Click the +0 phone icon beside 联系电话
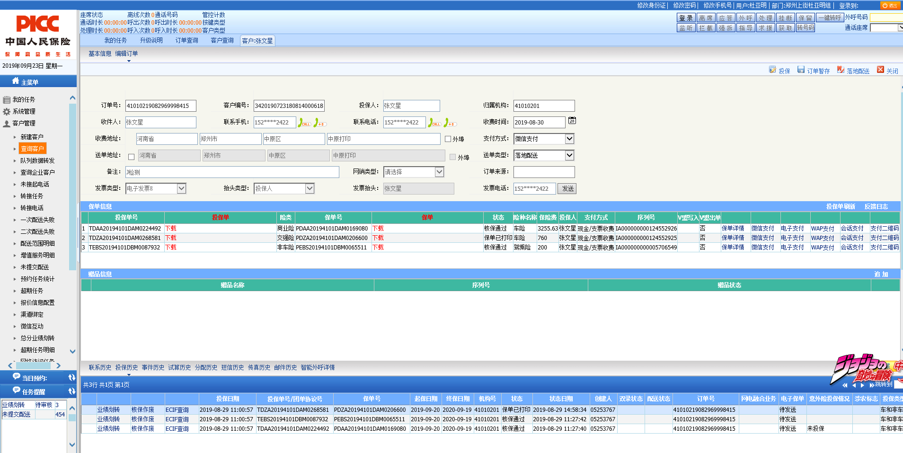This screenshot has height=453, width=903. (450, 123)
